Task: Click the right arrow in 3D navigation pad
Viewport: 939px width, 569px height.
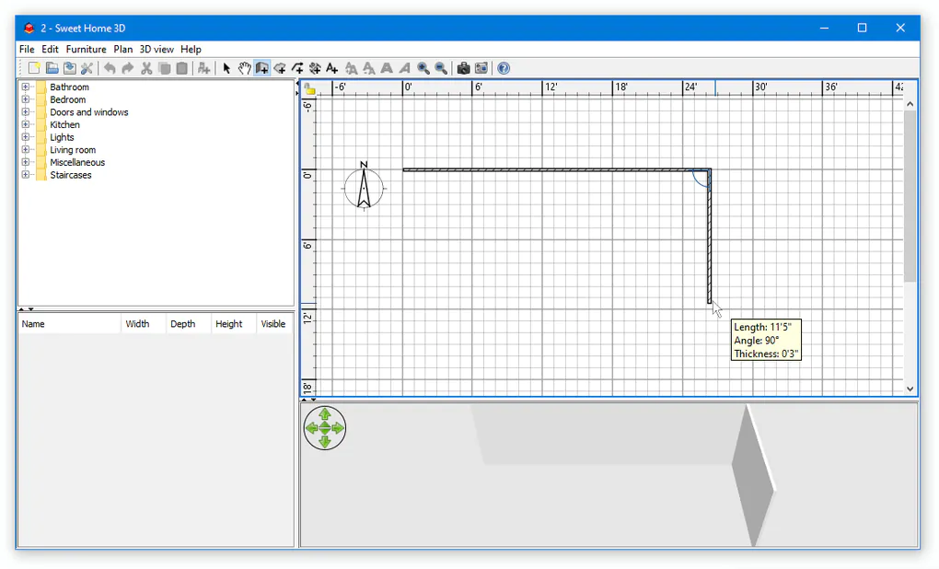Action: (339, 428)
